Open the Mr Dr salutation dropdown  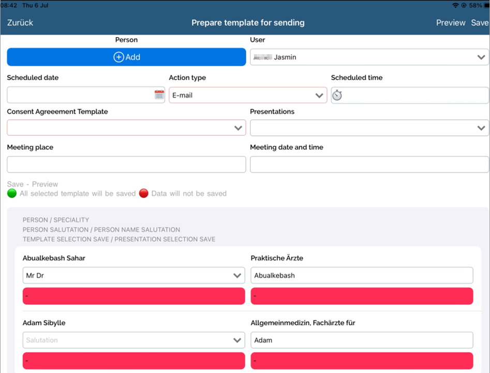[133, 275]
